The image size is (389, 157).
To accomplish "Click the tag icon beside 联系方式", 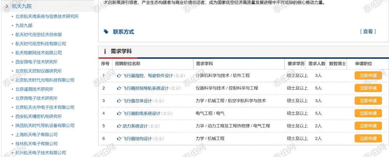I will point(106,32).
